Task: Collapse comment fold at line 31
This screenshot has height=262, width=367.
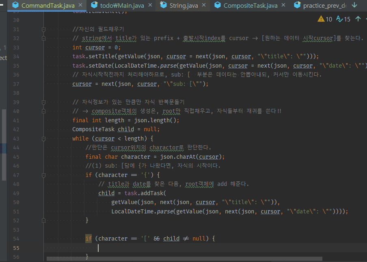Action: click(x=43, y=30)
